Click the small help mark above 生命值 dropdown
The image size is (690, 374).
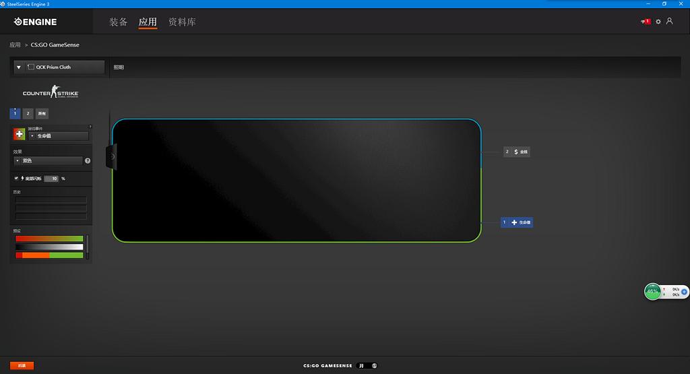90,127
